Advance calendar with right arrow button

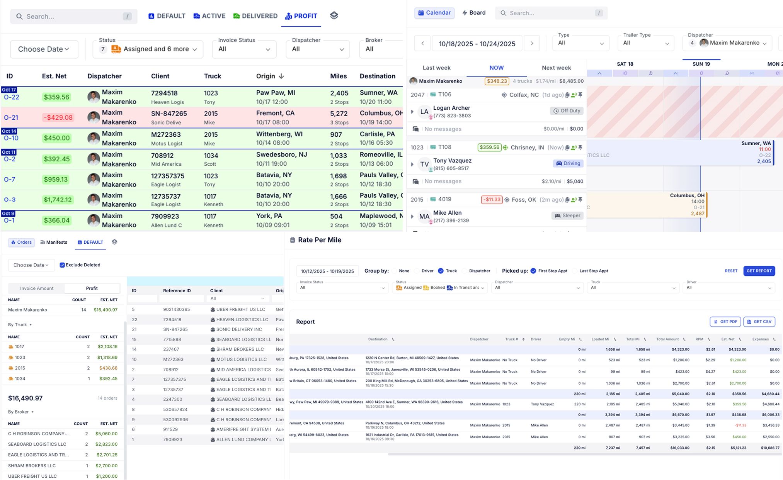[532, 43]
